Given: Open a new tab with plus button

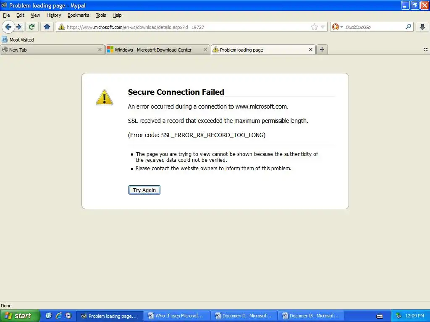Looking at the screenshot, I should 322,49.
